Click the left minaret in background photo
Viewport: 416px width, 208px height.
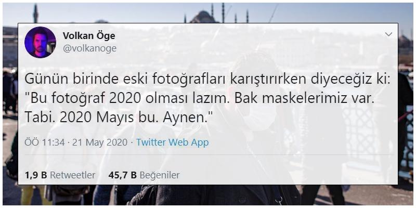point(35,14)
